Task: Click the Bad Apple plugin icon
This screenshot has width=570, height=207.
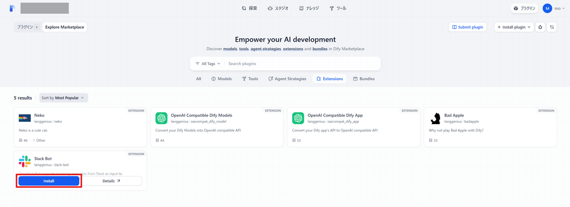Action: pos(435,118)
